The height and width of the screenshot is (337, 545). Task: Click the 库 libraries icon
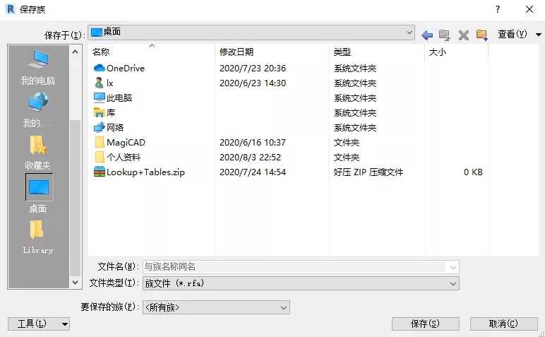tap(100, 112)
